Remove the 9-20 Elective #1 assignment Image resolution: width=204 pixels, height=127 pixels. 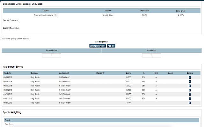pos(190,90)
